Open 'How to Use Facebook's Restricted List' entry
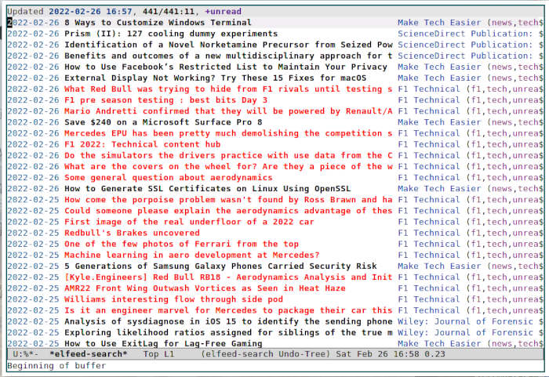Image resolution: width=549 pixels, height=377 pixels. (226, 67)
